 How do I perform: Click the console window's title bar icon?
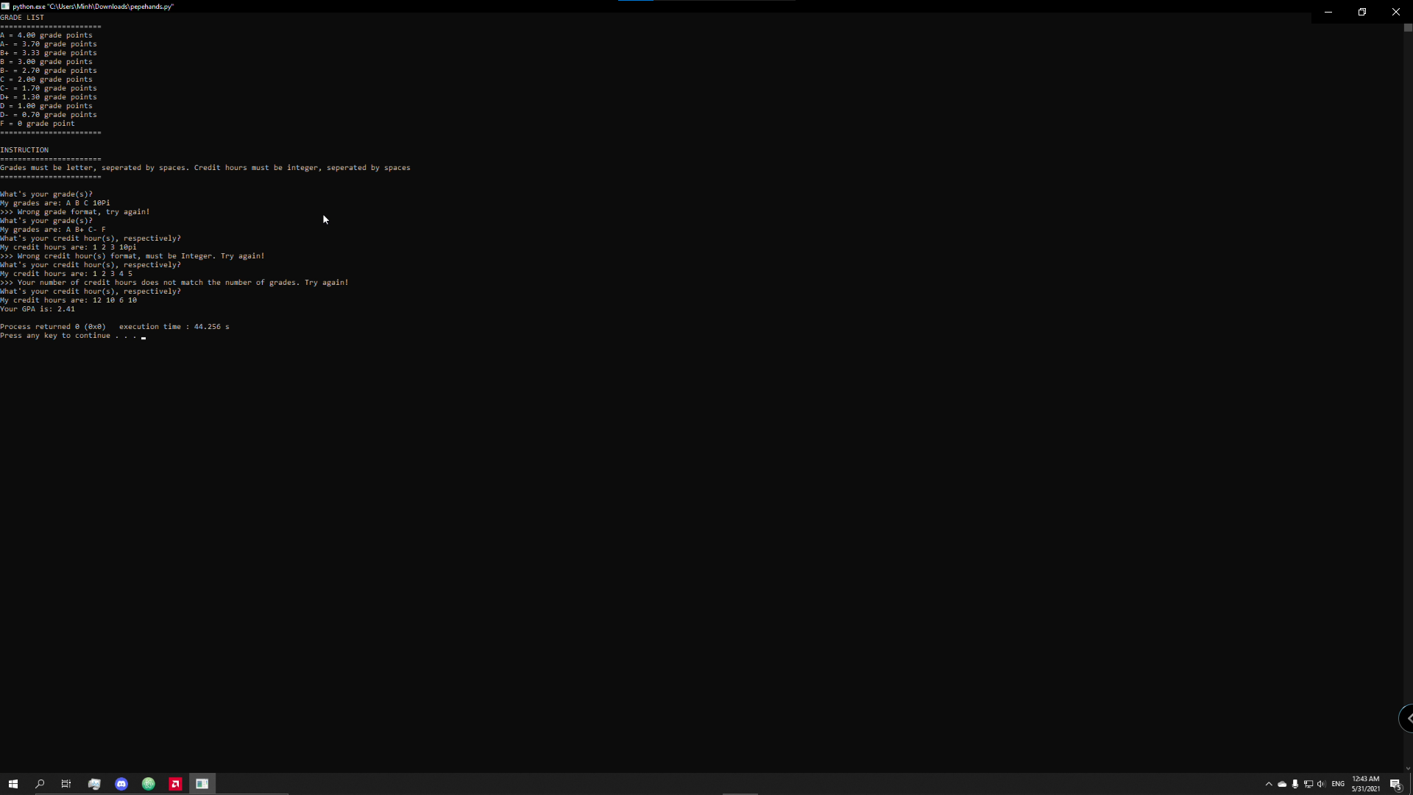point(5,6)
